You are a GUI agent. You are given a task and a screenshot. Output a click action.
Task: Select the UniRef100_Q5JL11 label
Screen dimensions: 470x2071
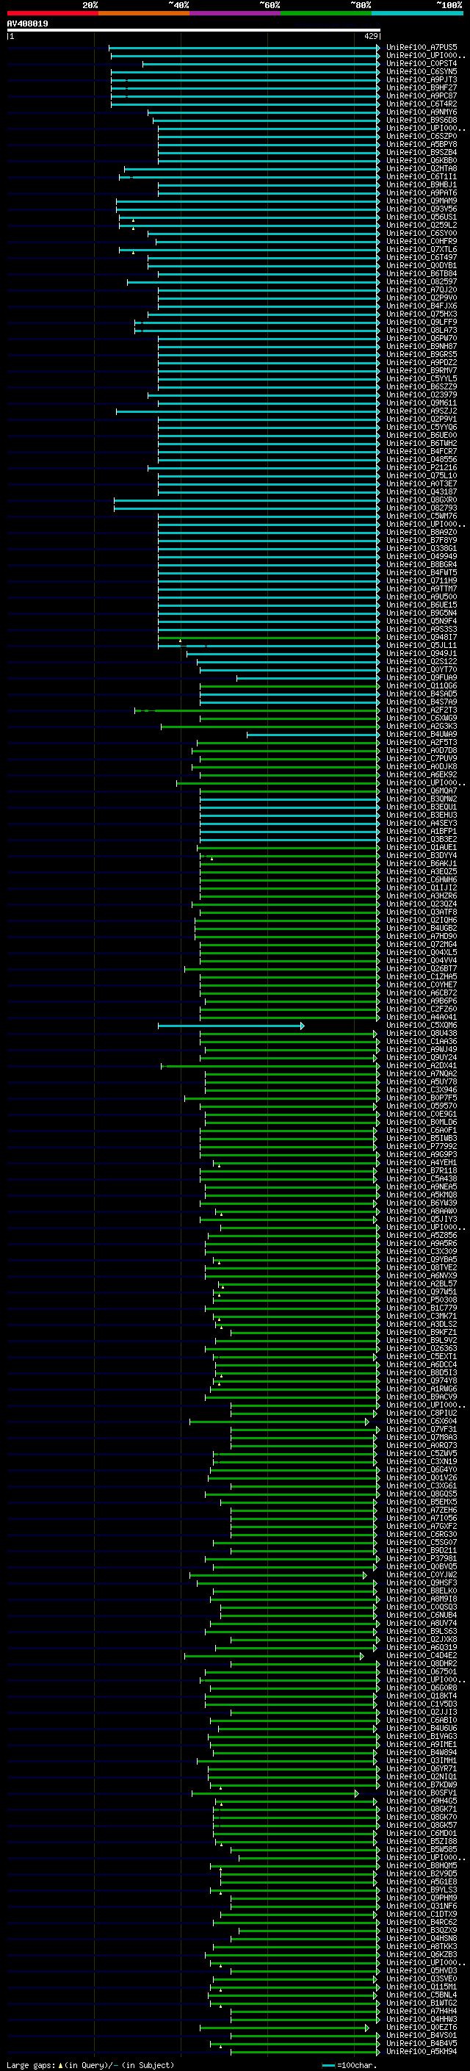point(422,646)
